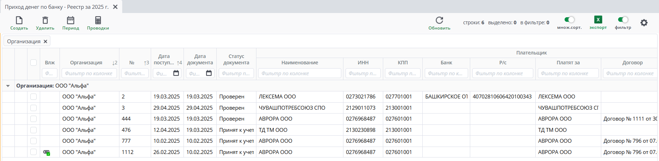Toggle the фильтр switch

[623, 20]
